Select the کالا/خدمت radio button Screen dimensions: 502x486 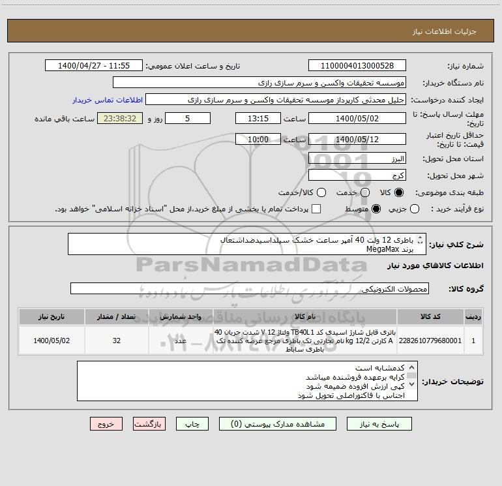pyautogui.click(x=321, y=192)
